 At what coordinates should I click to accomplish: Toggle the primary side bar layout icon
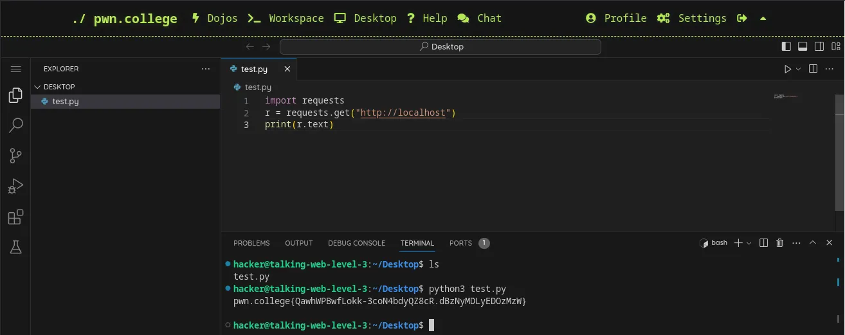pos(786,46)
